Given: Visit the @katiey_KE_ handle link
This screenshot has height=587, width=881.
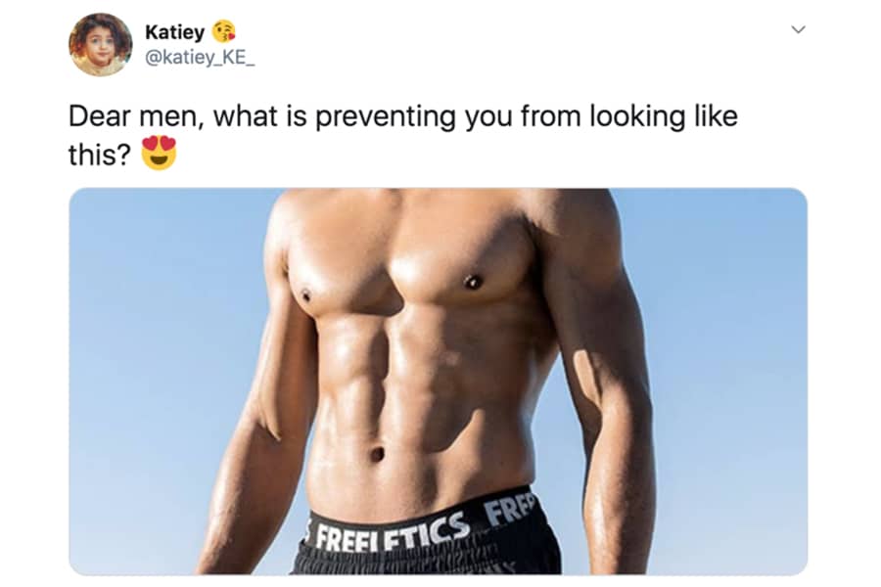Looking at the screenshot, I should click(x=200, y=58).
